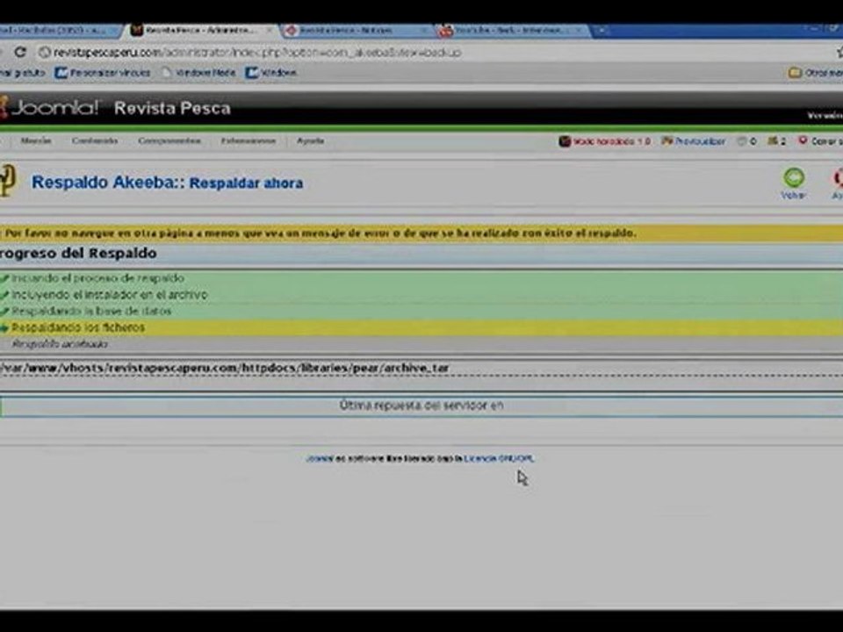Click the Previsualizar icon in the top bar
Image resolution: width=843 pixels, height=632 pixels.
667,141
